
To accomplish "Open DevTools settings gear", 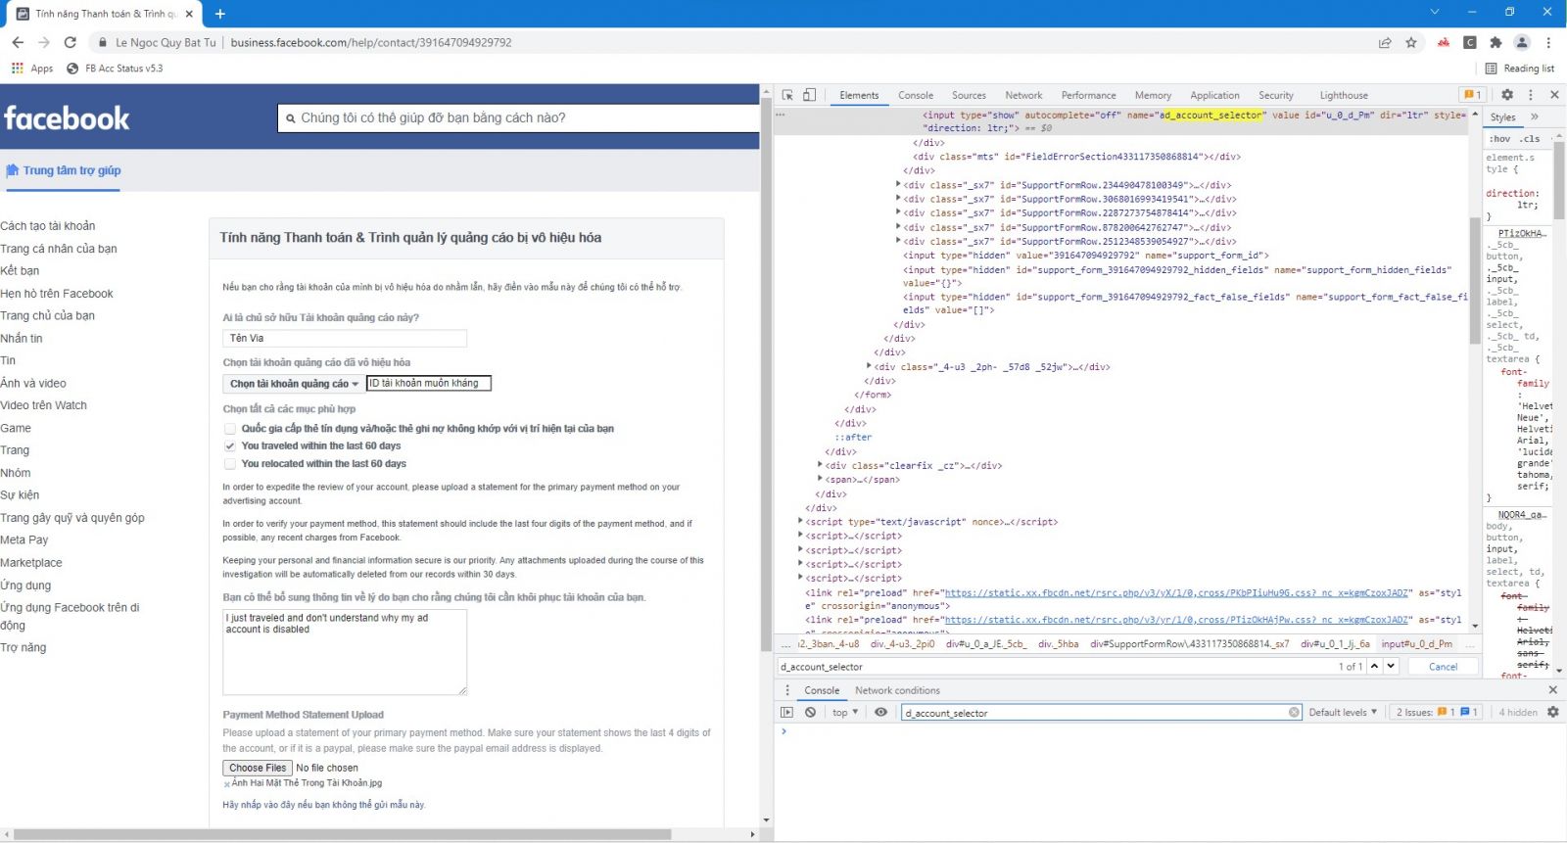I will 1507,95.
